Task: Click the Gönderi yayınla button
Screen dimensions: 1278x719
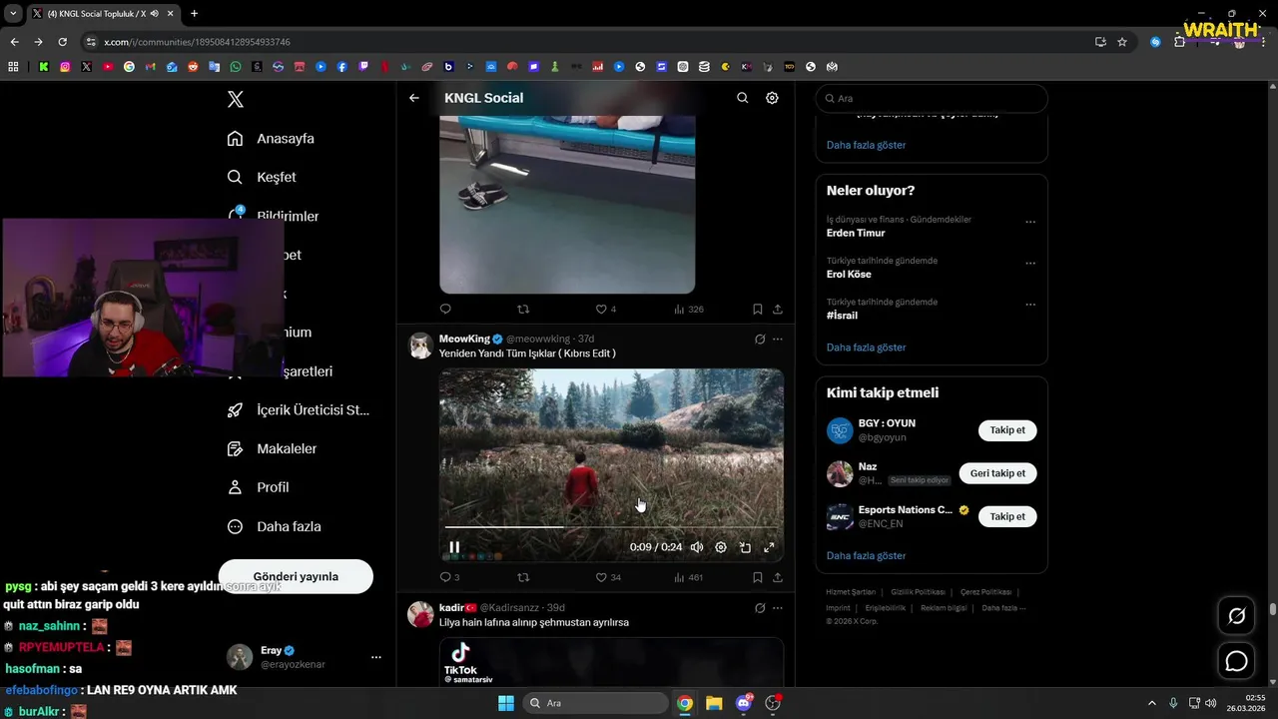Action: pos(296,576)
